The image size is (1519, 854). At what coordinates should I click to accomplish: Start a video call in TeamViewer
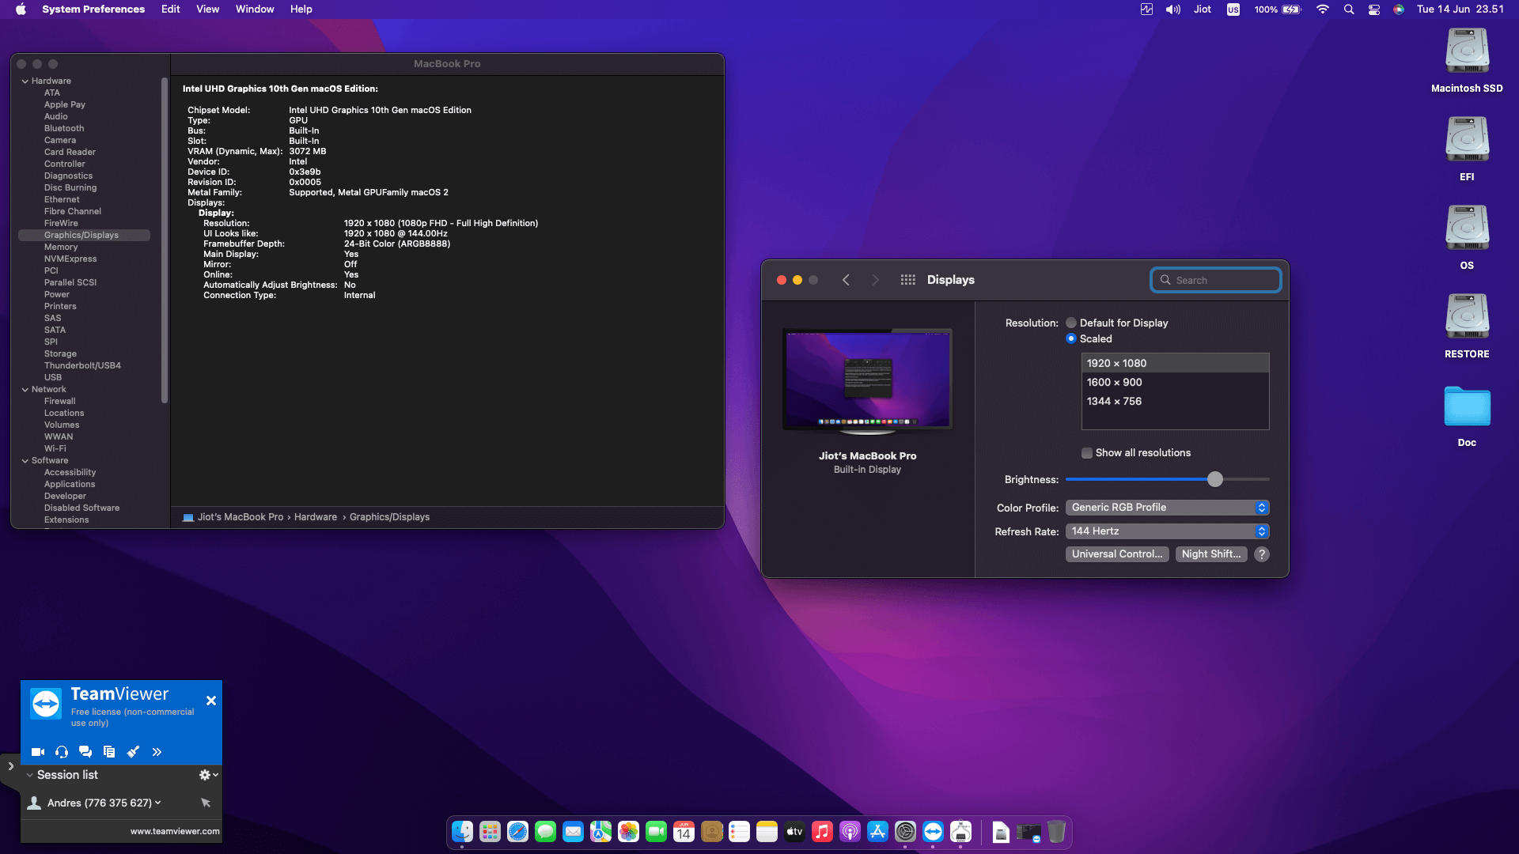(37, 752)
